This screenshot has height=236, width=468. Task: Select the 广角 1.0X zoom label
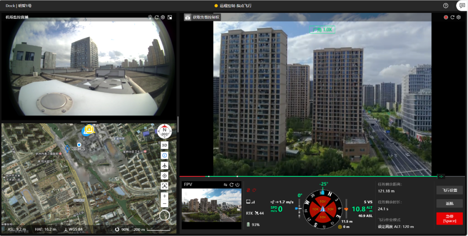(322, 29)
